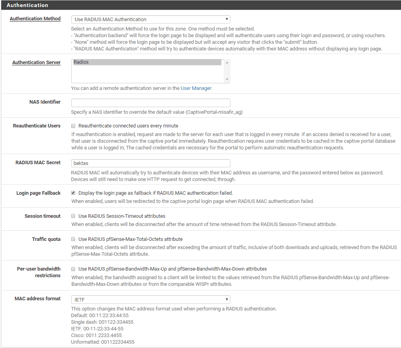Click the server list scroll-down arrow
401x348 pixels.
(x=227, y=79)
